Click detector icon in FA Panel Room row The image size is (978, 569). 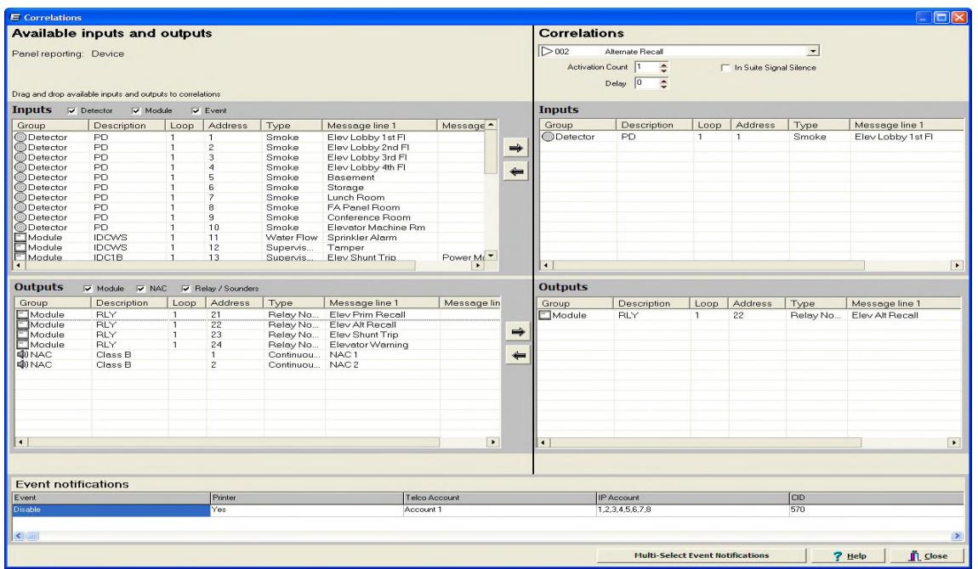click(x=20, y=207)
